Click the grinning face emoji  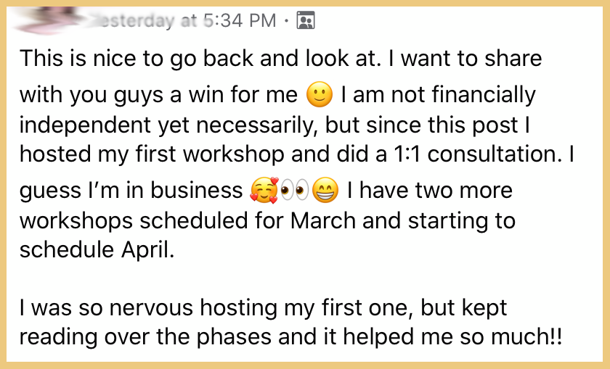click(325, 191)
